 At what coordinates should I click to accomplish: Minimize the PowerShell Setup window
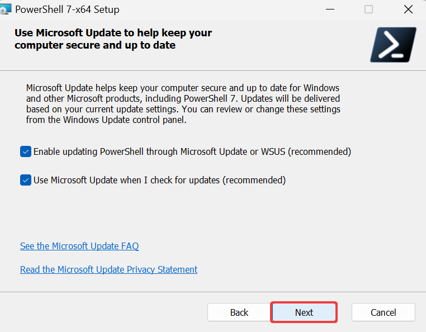[x=330, y=10]
